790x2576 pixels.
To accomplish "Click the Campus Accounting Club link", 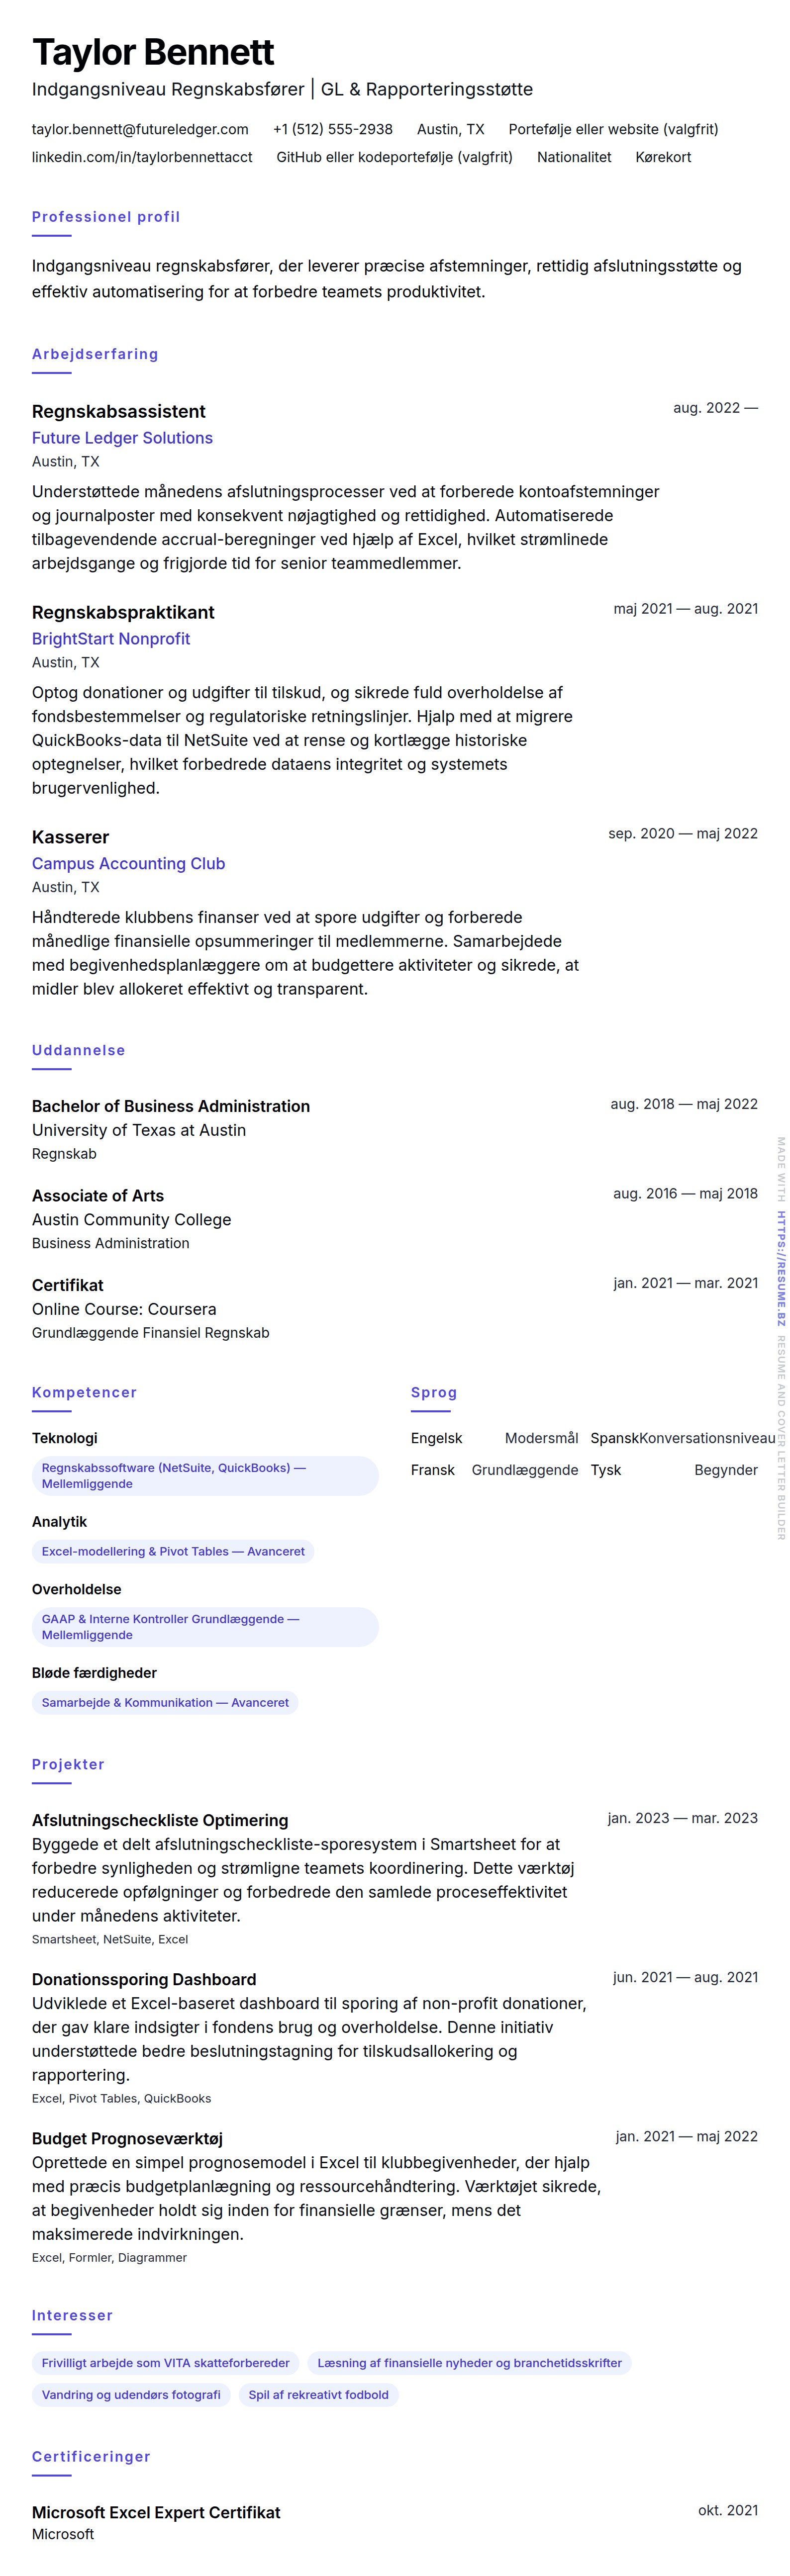I will pos(128,864).
